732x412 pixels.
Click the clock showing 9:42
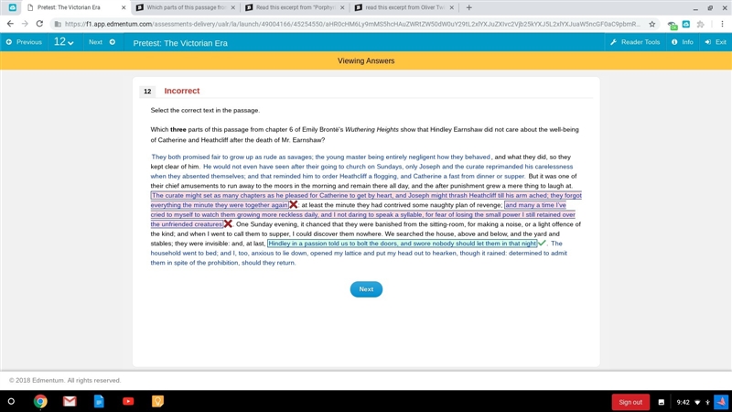pyautogui.click(x=683, y=402)
